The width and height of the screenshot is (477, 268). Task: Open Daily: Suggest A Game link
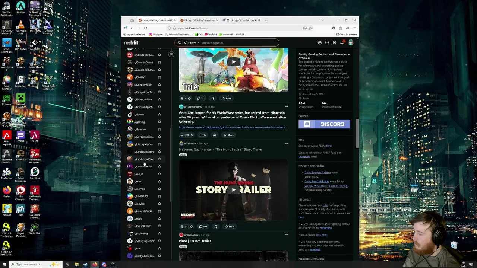click(x=318, y=173)
